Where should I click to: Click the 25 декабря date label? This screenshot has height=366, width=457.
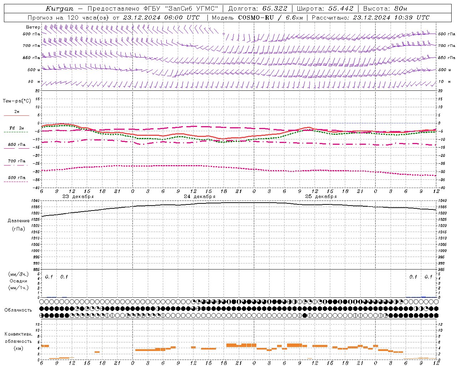coord(321,197)
